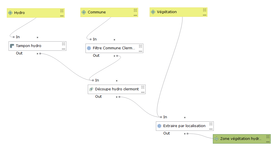Select the Découpe hydro clermont node
The height and width of the screenshot is (155, 275).
tap(117, 89)
